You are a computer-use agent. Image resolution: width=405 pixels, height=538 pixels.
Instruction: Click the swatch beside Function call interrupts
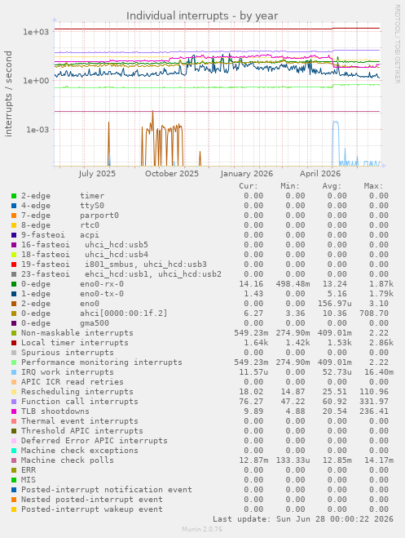14,402
